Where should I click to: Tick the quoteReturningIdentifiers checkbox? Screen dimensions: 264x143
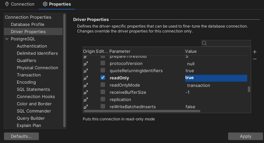[103, 71]
